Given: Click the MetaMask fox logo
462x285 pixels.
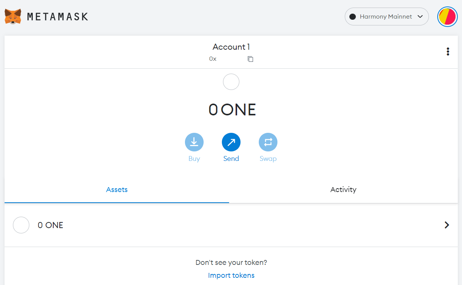Looking at the screenshot, I should click(13, 17).
